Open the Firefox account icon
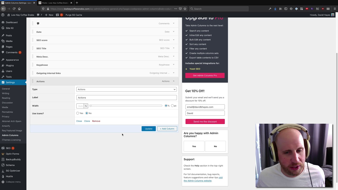Viewport: 338px width, 190px height. (x=291, y=9)
